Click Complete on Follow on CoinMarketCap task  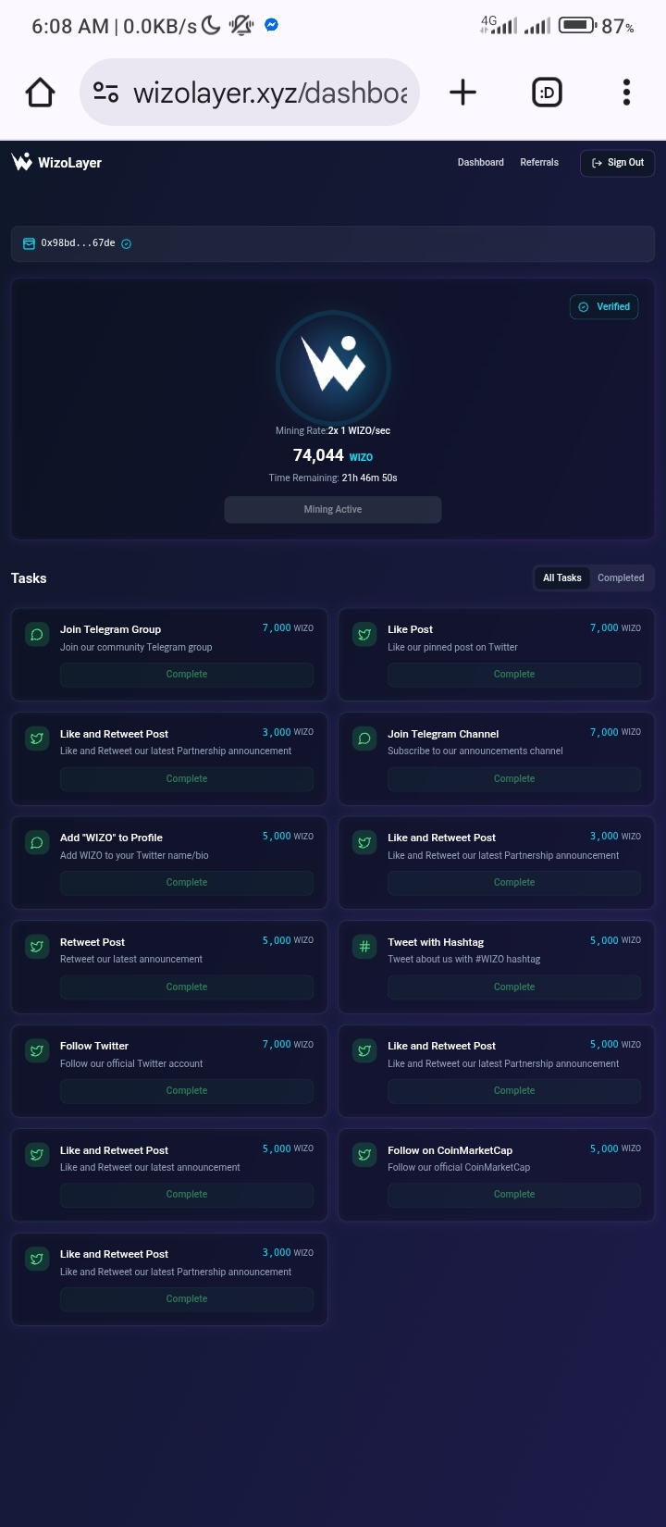514,1195
